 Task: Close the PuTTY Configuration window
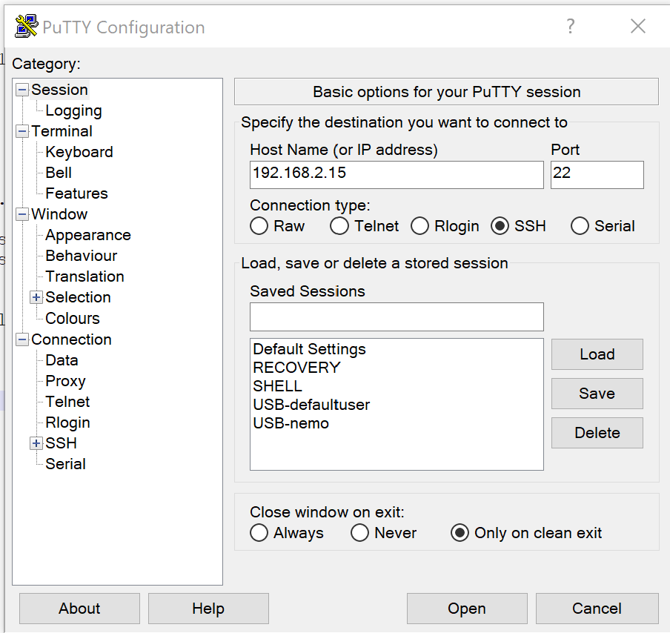tap(638, 27)
